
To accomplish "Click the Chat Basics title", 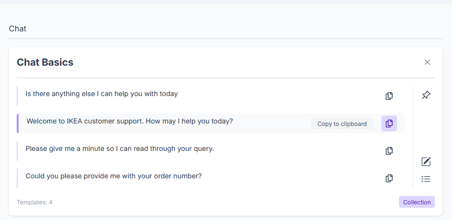I will (x=45, y=62).
